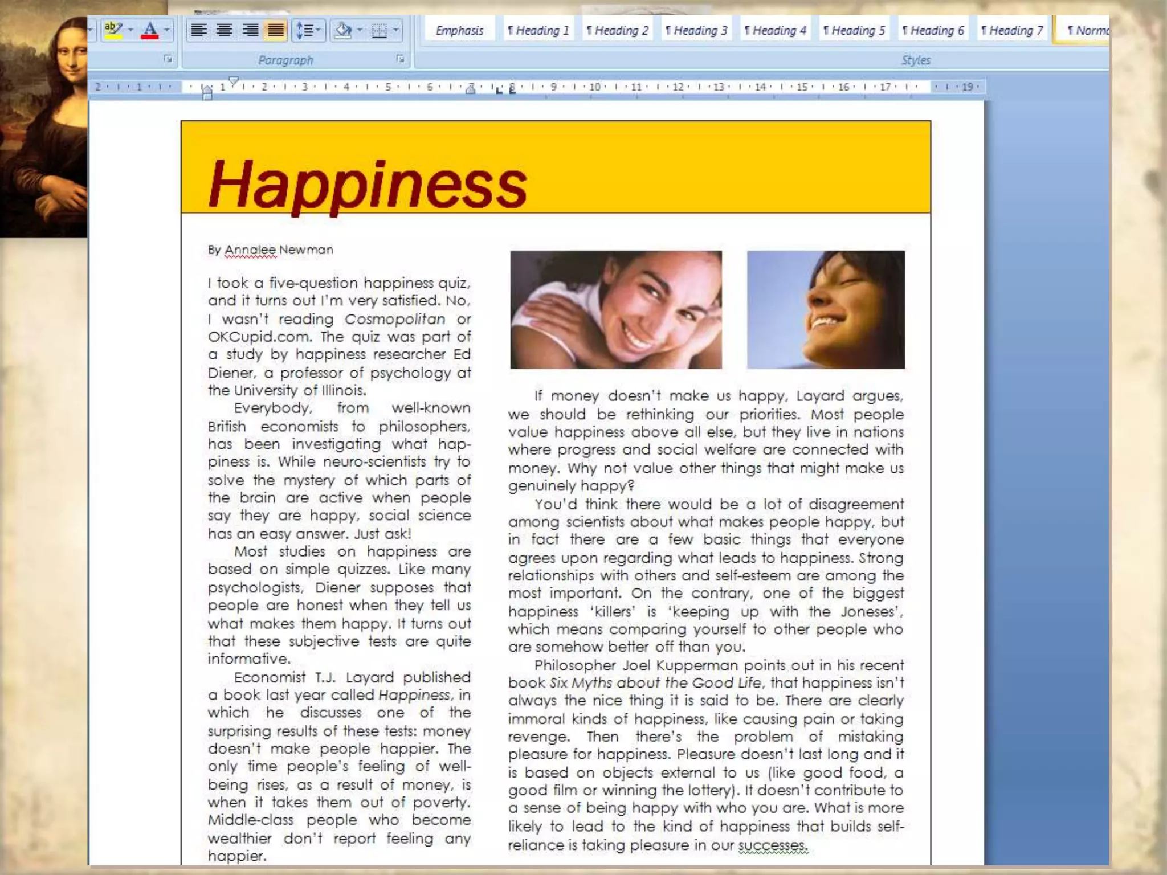Open Paragraph dialog launcher
The image size is (1167, 875).
click(400, 59)
